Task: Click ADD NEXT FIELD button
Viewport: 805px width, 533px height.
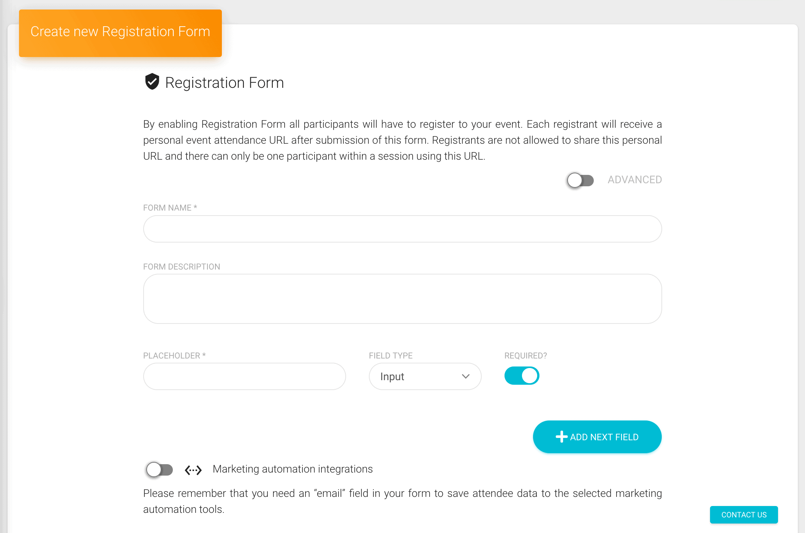Action: (596, 436)
